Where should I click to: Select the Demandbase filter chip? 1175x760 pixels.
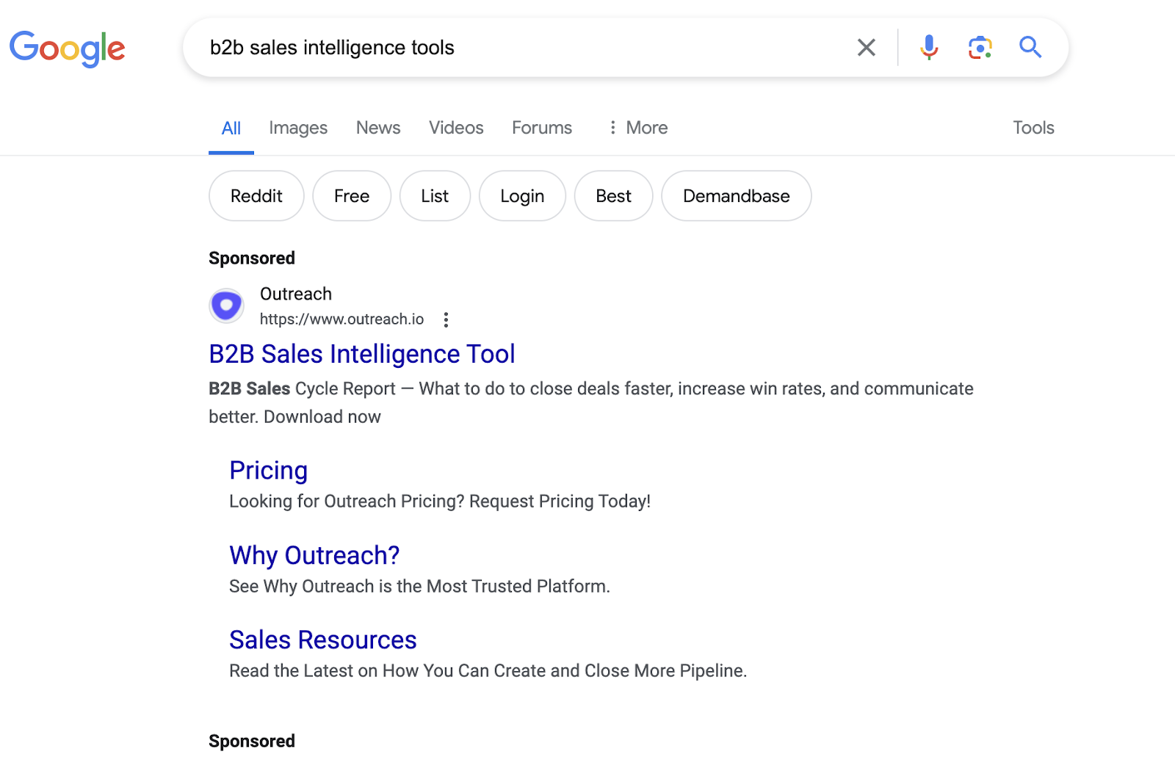[737, 196]
